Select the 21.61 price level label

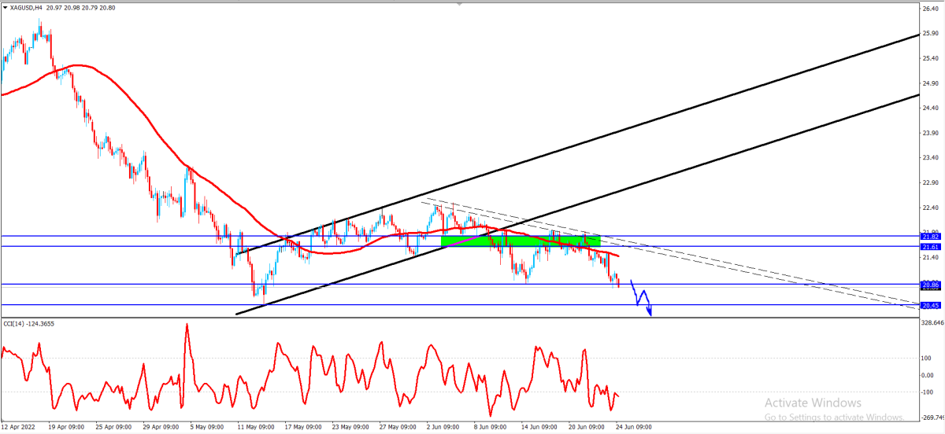click(931, 246)
